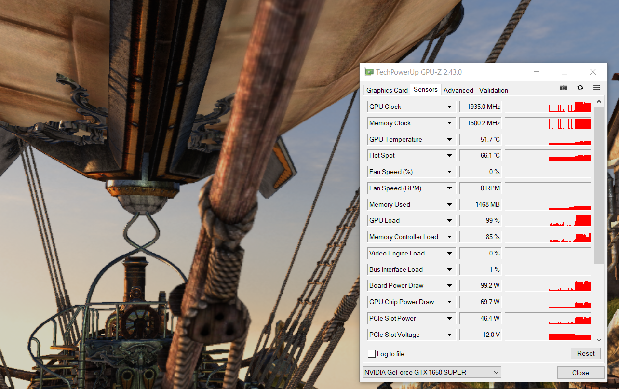Open the Board Power Draw dropdown
Image resolution: width=619 pixels, height=389 pixels.
pos(449,285)
